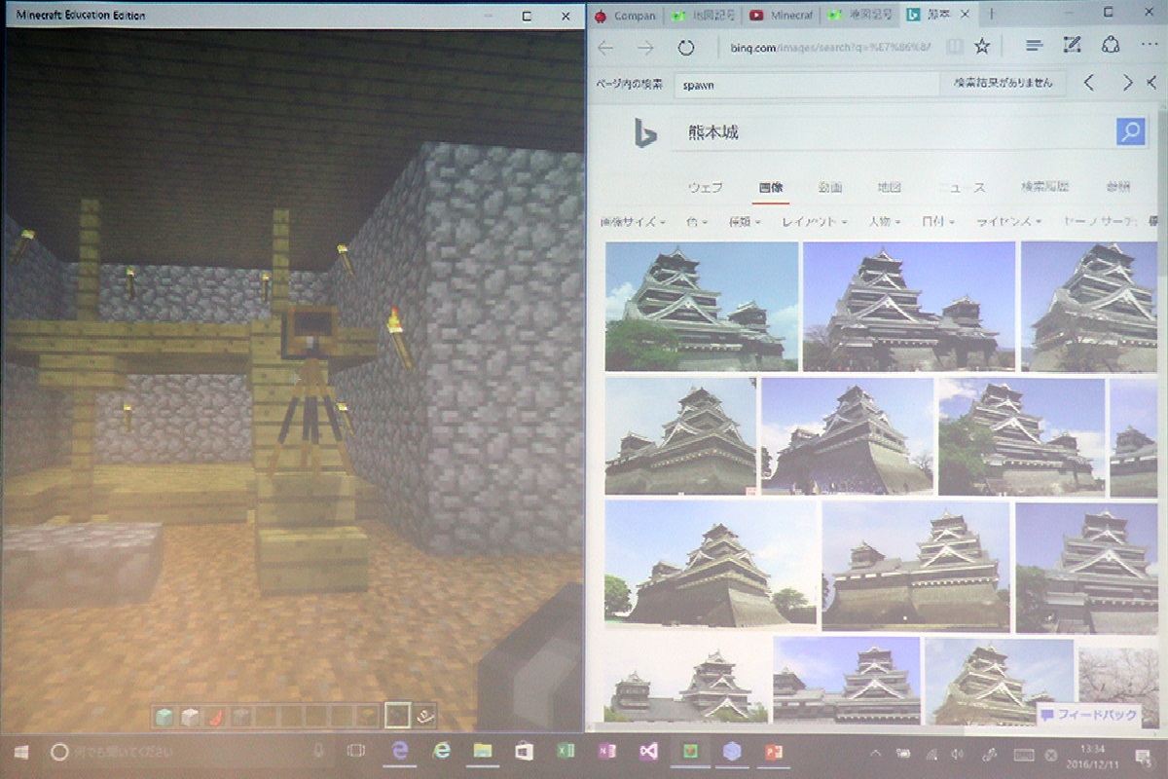
Task: Expand the 日付 filter dropdown
Action: pos(938,222)
